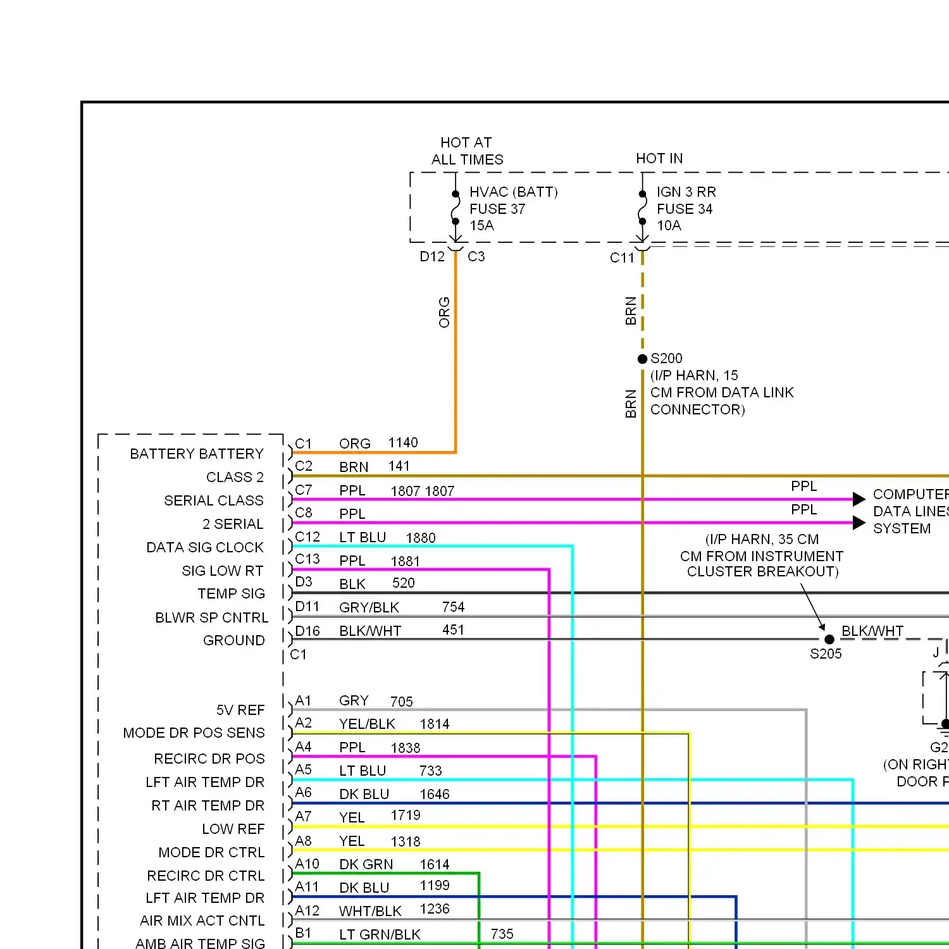Click the RECIRC DR POS label
This screenshot has width=949, height=949.
(209, 759)
